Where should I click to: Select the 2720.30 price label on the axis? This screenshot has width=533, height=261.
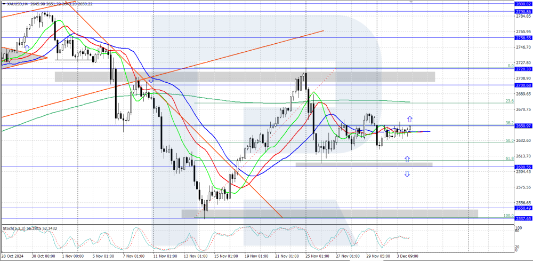coord(523,69)
